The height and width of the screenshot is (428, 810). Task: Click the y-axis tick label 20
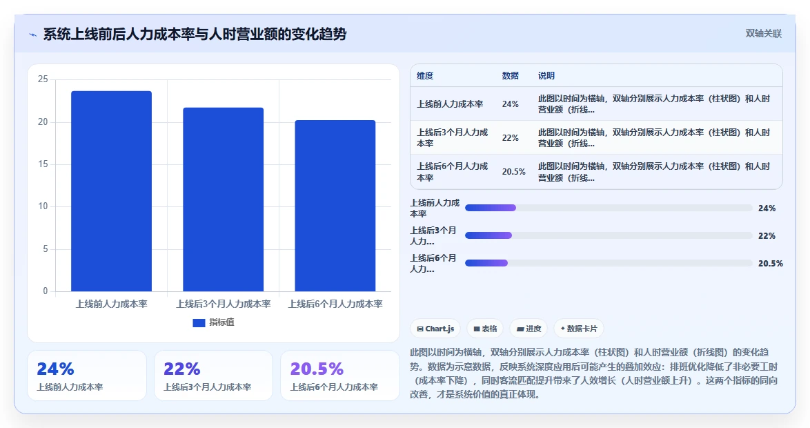pyautogui.click(x=43, y=122)
